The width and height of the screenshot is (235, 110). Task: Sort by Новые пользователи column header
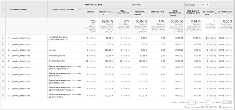[123, 12]
